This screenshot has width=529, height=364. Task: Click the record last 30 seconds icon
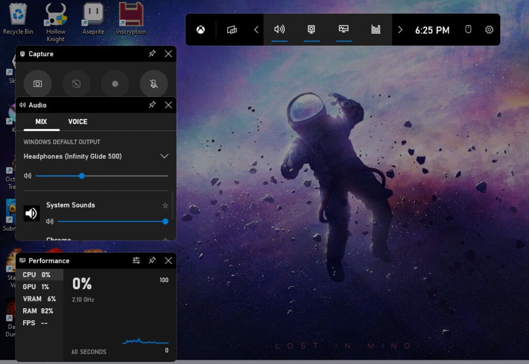pyautogui.click(x=76, y=84)
